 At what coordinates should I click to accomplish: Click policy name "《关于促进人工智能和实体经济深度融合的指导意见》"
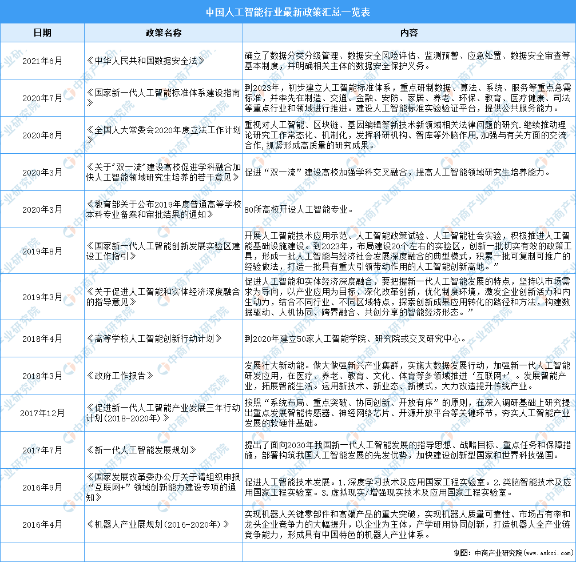click(164, 297)
